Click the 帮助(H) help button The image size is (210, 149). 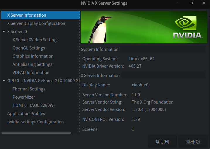pos(162,142)
